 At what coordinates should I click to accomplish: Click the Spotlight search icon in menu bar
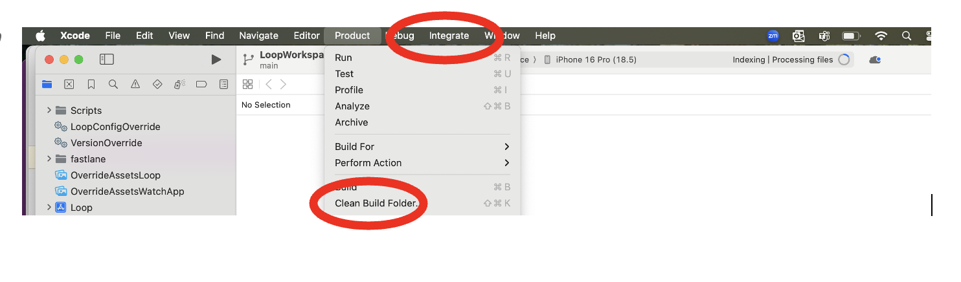(x=907, y=36)
